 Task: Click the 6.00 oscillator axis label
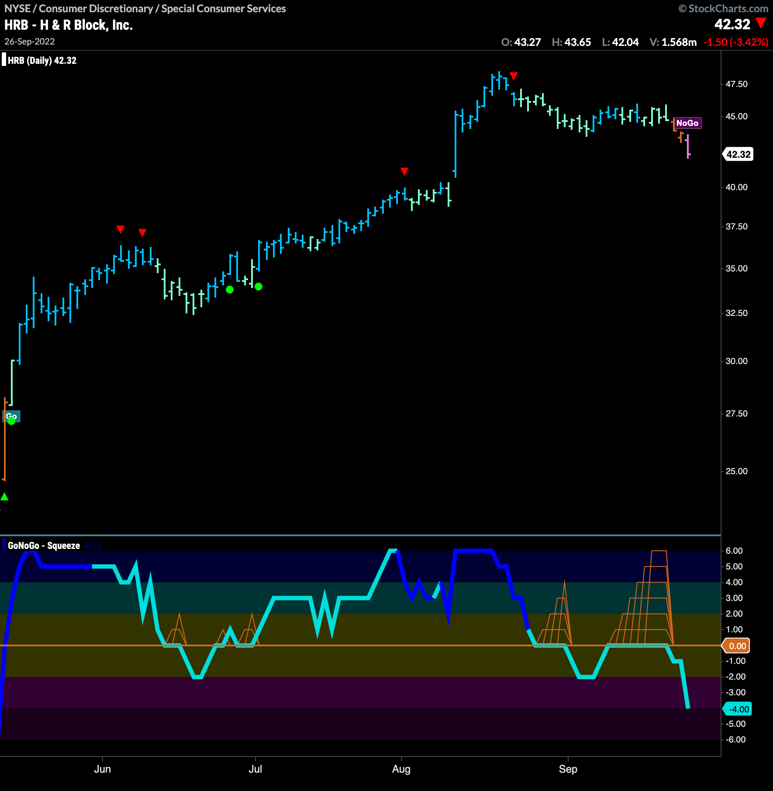pyautogui.click(x=734, y=551)
